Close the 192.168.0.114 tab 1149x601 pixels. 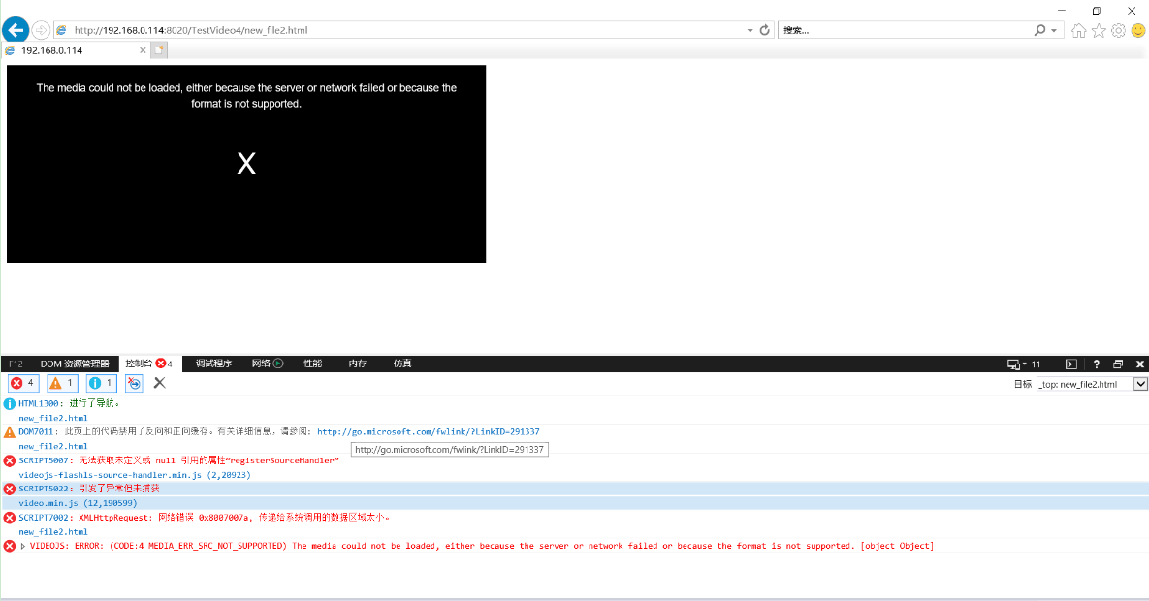(143, 50)
